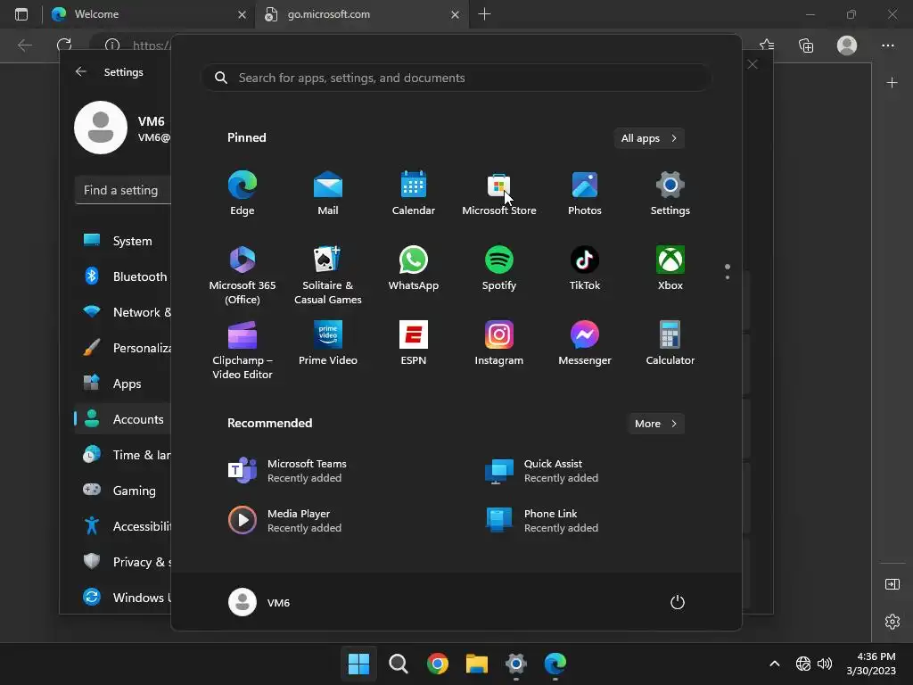Open Prime Video app

328,343
